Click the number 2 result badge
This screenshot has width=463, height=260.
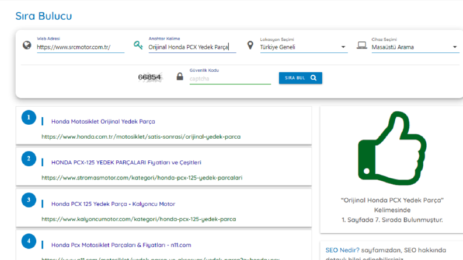(x=29, y=159)
